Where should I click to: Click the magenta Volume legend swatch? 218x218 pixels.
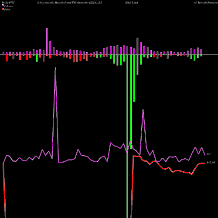[x=3, y=5]
